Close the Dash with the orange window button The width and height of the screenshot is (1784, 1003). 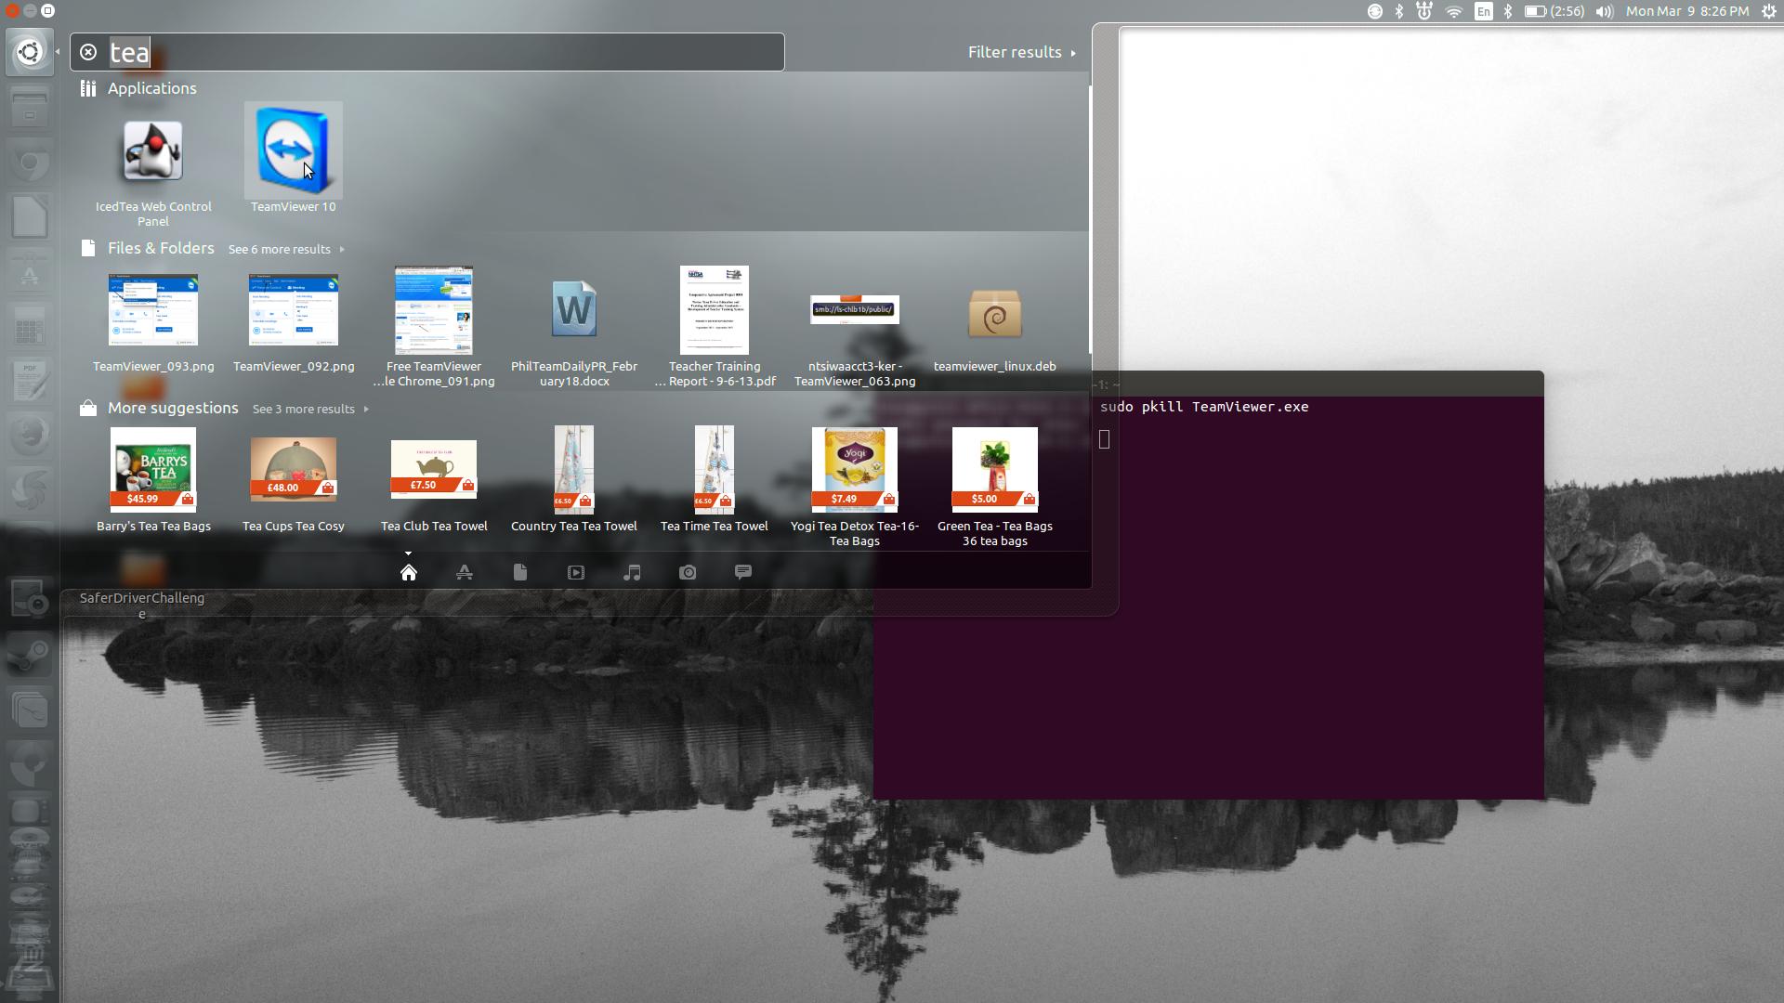(x=11, y=11)
